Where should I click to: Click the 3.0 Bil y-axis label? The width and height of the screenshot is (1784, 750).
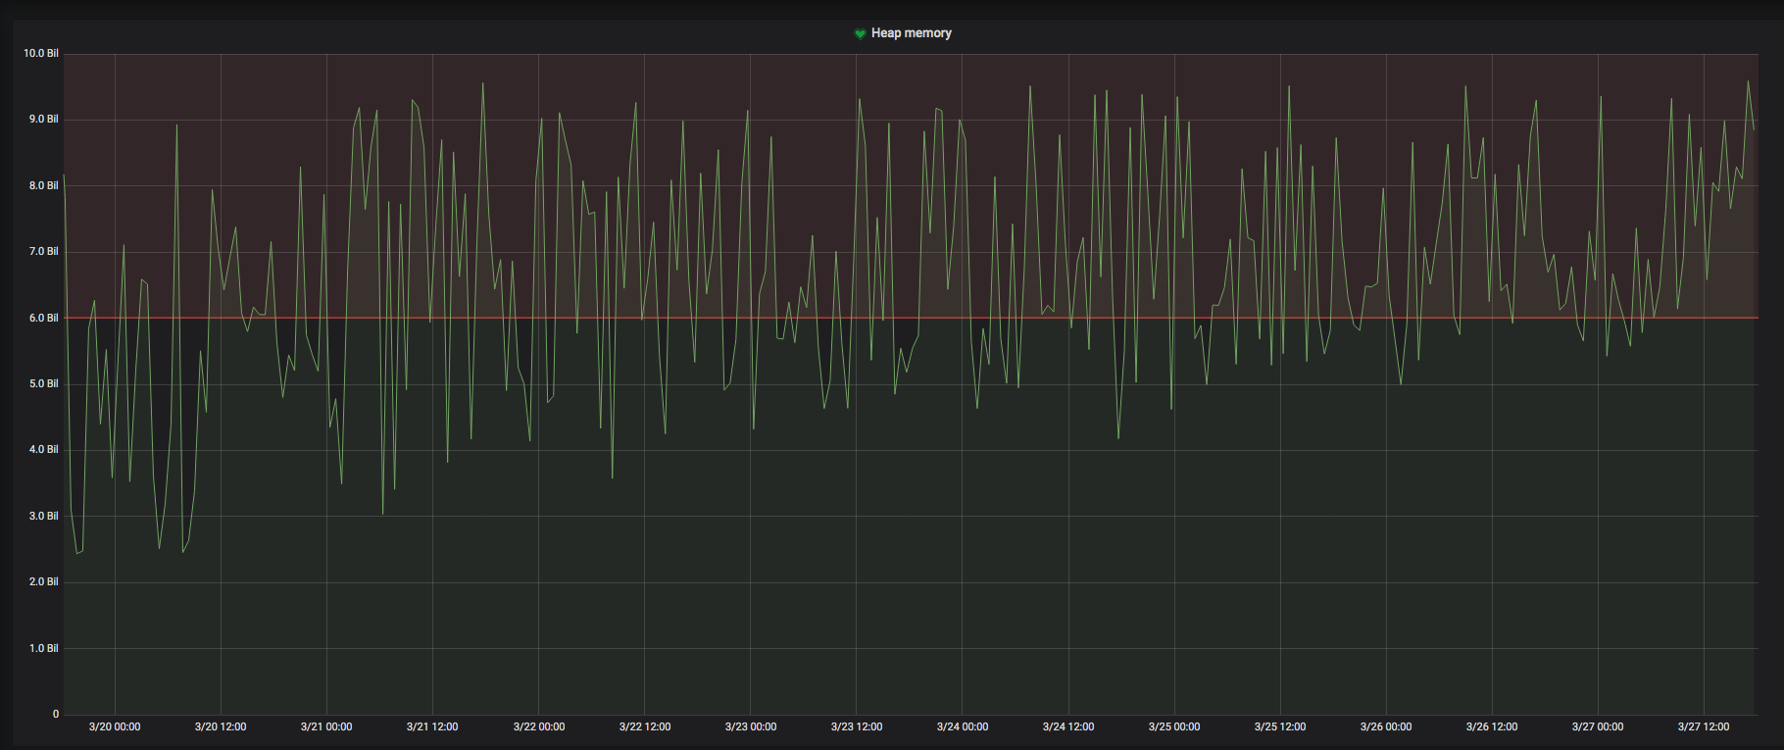click(x=44, y=516)
